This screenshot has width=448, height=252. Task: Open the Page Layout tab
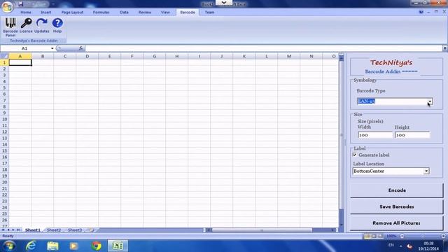(72, 13)
